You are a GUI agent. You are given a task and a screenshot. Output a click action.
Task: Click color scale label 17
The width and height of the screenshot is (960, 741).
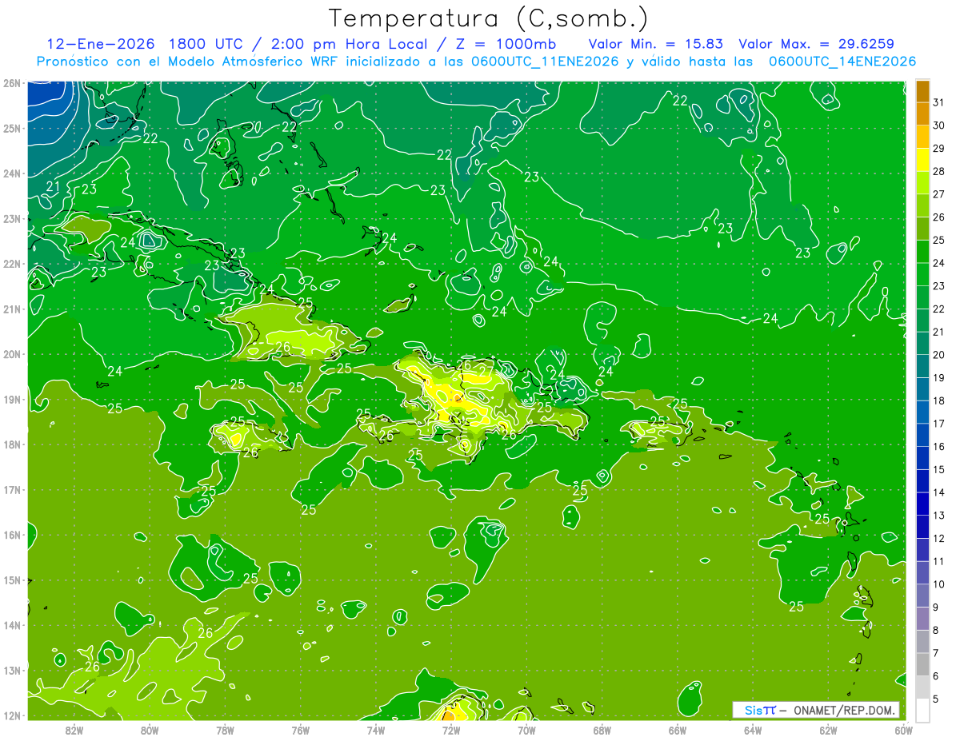pos(938,424)
